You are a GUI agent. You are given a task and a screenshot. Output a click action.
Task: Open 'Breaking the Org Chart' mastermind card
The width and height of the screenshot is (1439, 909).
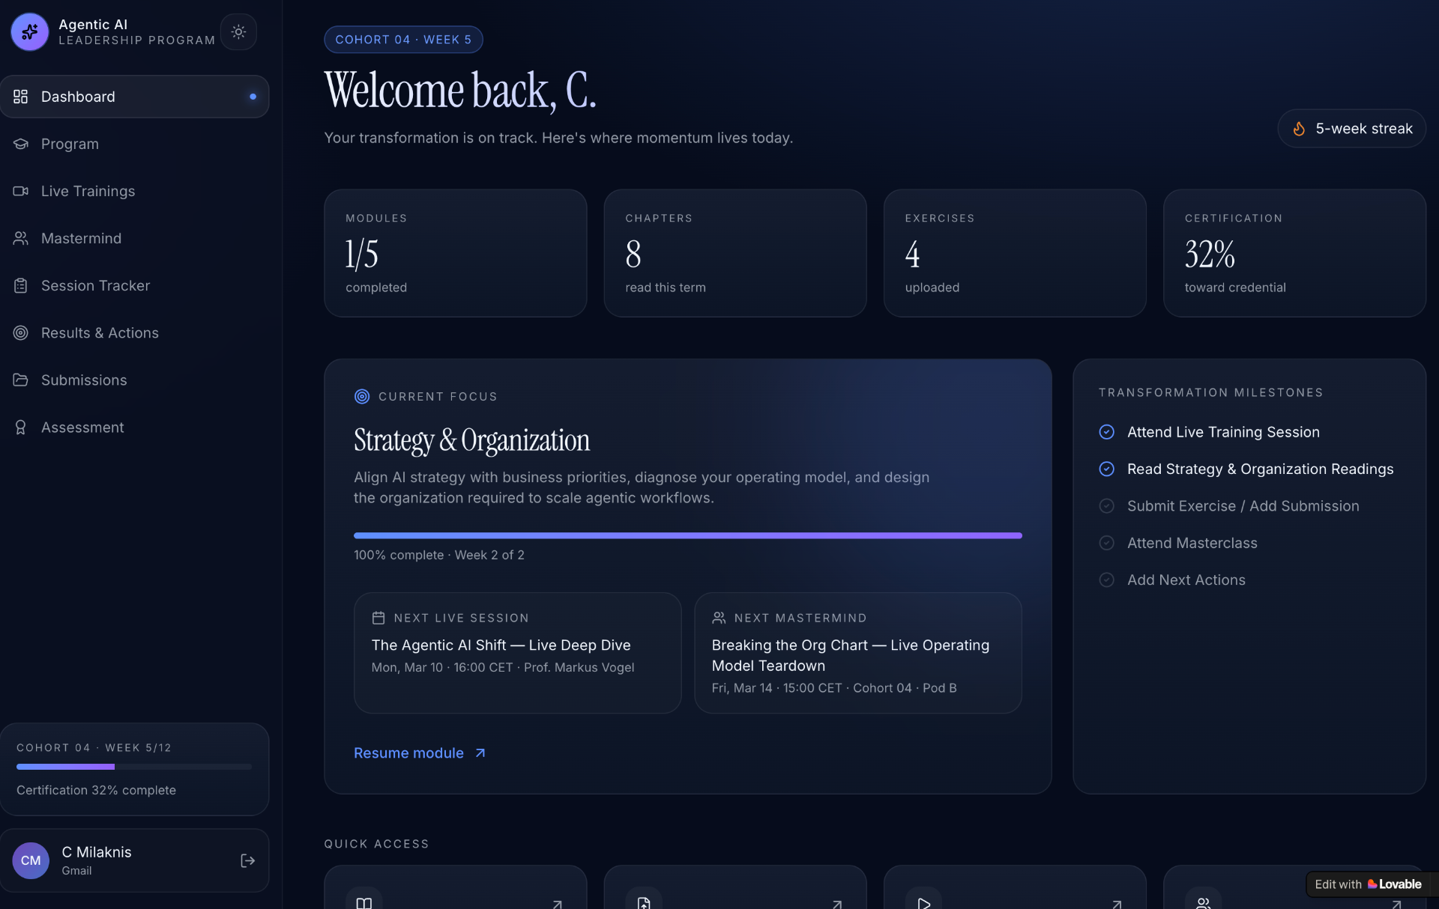pyautogui.click(x=857, y=653)
